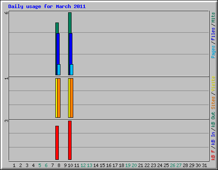
Task: Click the orange Sites bar for day 10
Action: pos(72,98)
